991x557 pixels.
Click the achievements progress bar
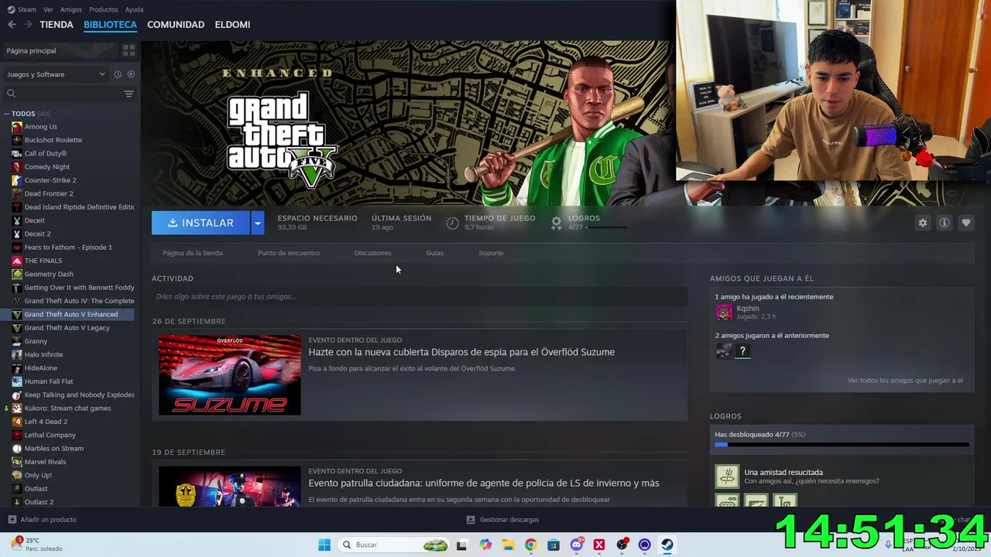click(842, 445)
